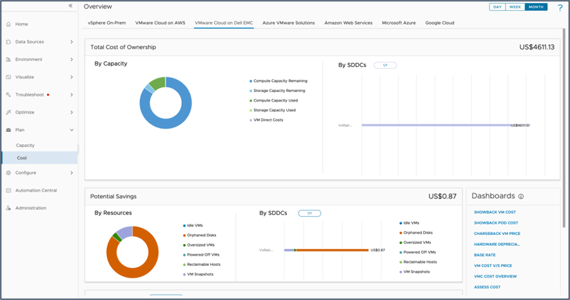Collapse the Plan menu section
Viewport: 570px width, 300px height.
tap(71, 129)
